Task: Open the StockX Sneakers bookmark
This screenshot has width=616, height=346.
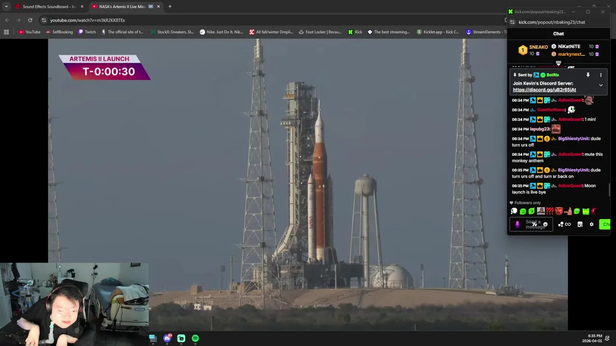Action: click(x=172, y=32)
